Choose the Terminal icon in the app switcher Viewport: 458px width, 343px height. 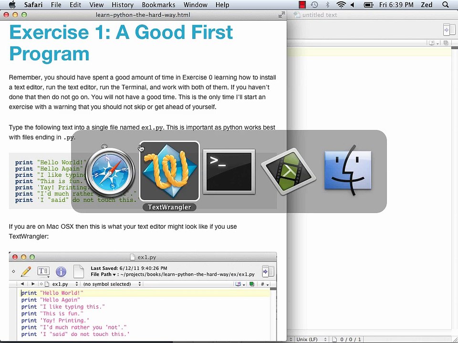[x=229, y=171]
